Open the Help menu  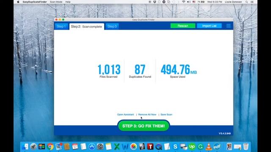pos(68,2)
